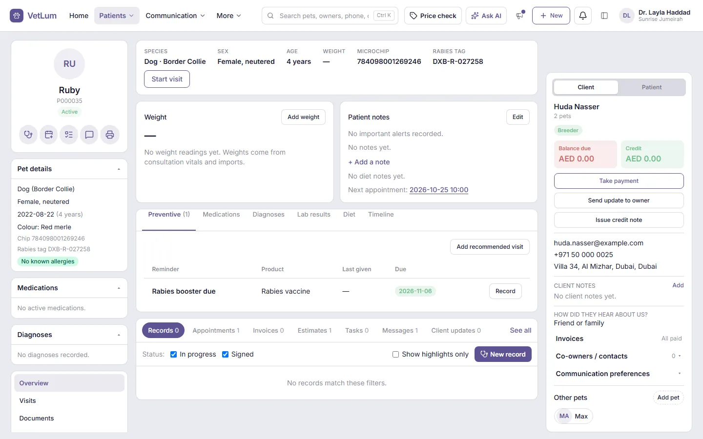Viewport: 703px width, 439px height.
Task: Click the calendar-plus appointment icon under Ruby
Action: point(49,135)
